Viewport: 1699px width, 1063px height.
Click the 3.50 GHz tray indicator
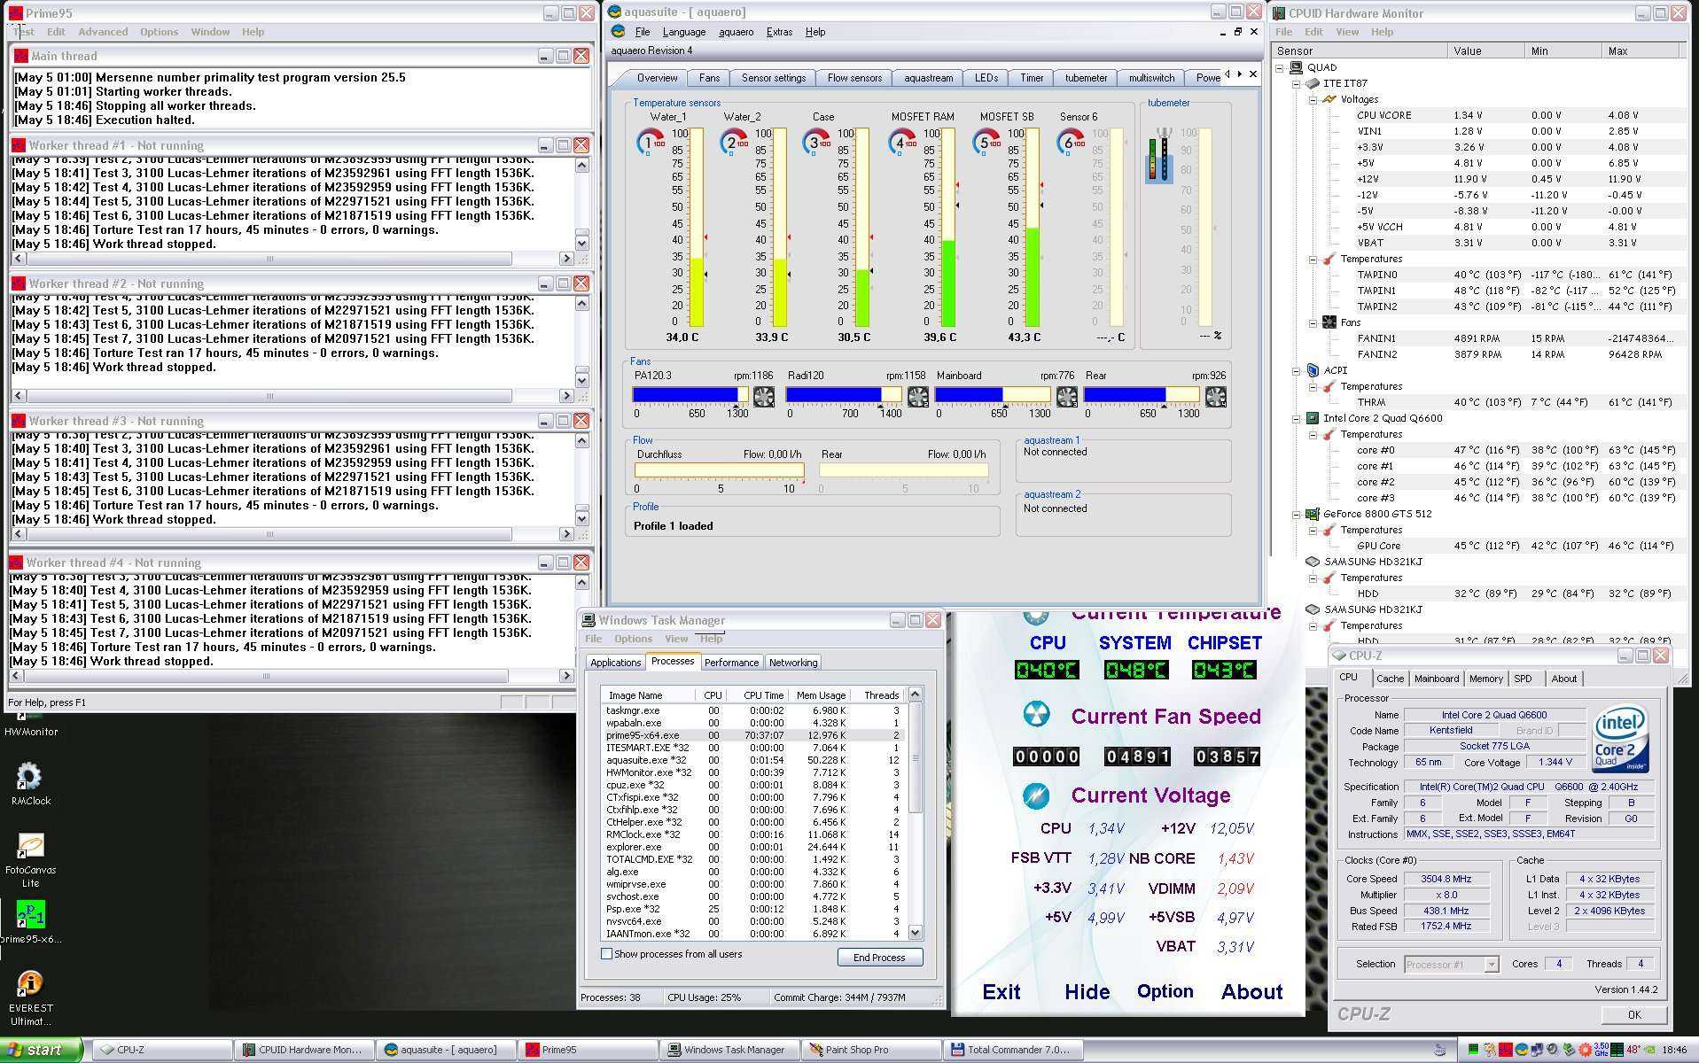[x=1602, y=1050]
